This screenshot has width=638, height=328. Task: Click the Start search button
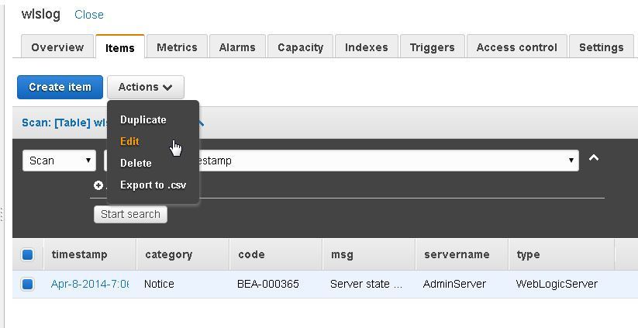(x=130, y=215)
